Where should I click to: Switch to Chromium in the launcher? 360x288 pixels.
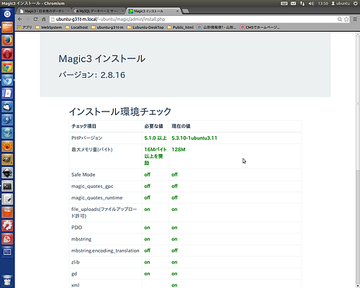[7, 80]
